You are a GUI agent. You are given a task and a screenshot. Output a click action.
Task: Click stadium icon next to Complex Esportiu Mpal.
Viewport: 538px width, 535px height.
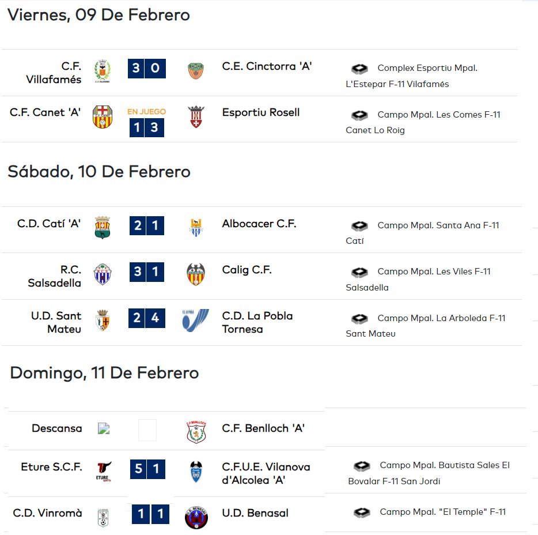tap(359, 69)
